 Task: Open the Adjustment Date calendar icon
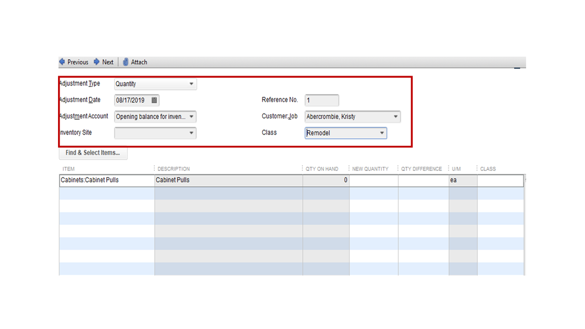[154, 100]
